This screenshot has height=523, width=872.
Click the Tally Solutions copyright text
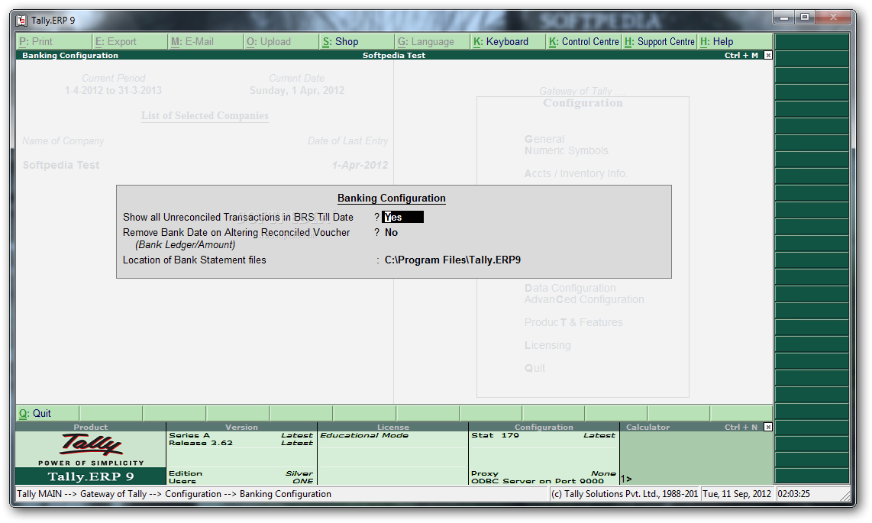click(625, 493)
